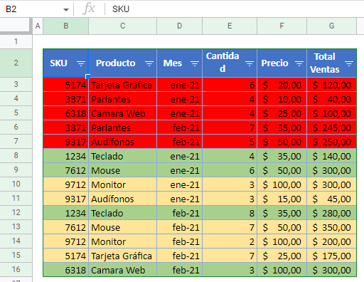The image size is (364, 282).
Task: Select row 2 header
Action: click(16, 63)
